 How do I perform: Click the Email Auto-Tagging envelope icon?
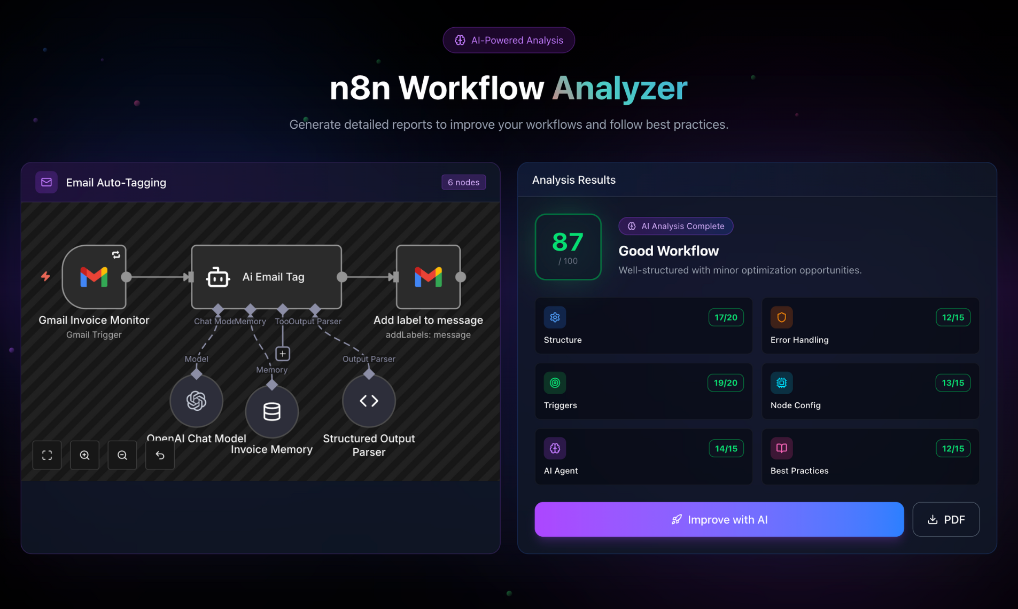[x=46, y=182]
